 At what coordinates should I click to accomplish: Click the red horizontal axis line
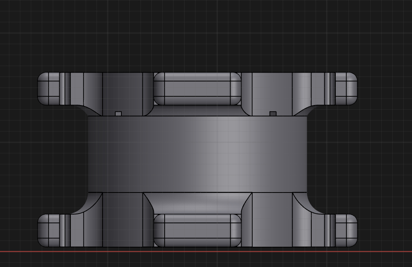pyautogui.click(x=206, y=252)
